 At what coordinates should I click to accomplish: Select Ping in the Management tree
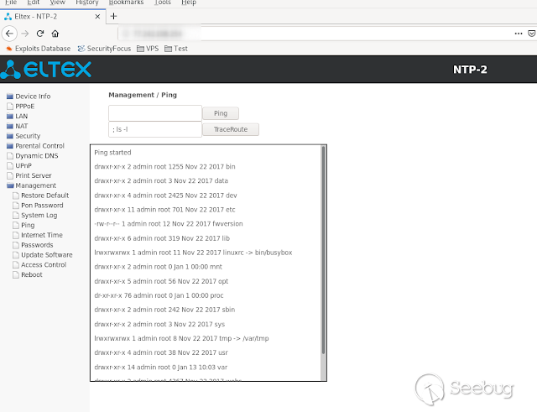click(x=23, y=226)
